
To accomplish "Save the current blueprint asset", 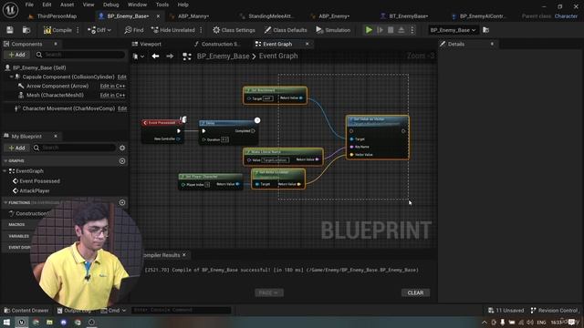I will tap(10, 30).
